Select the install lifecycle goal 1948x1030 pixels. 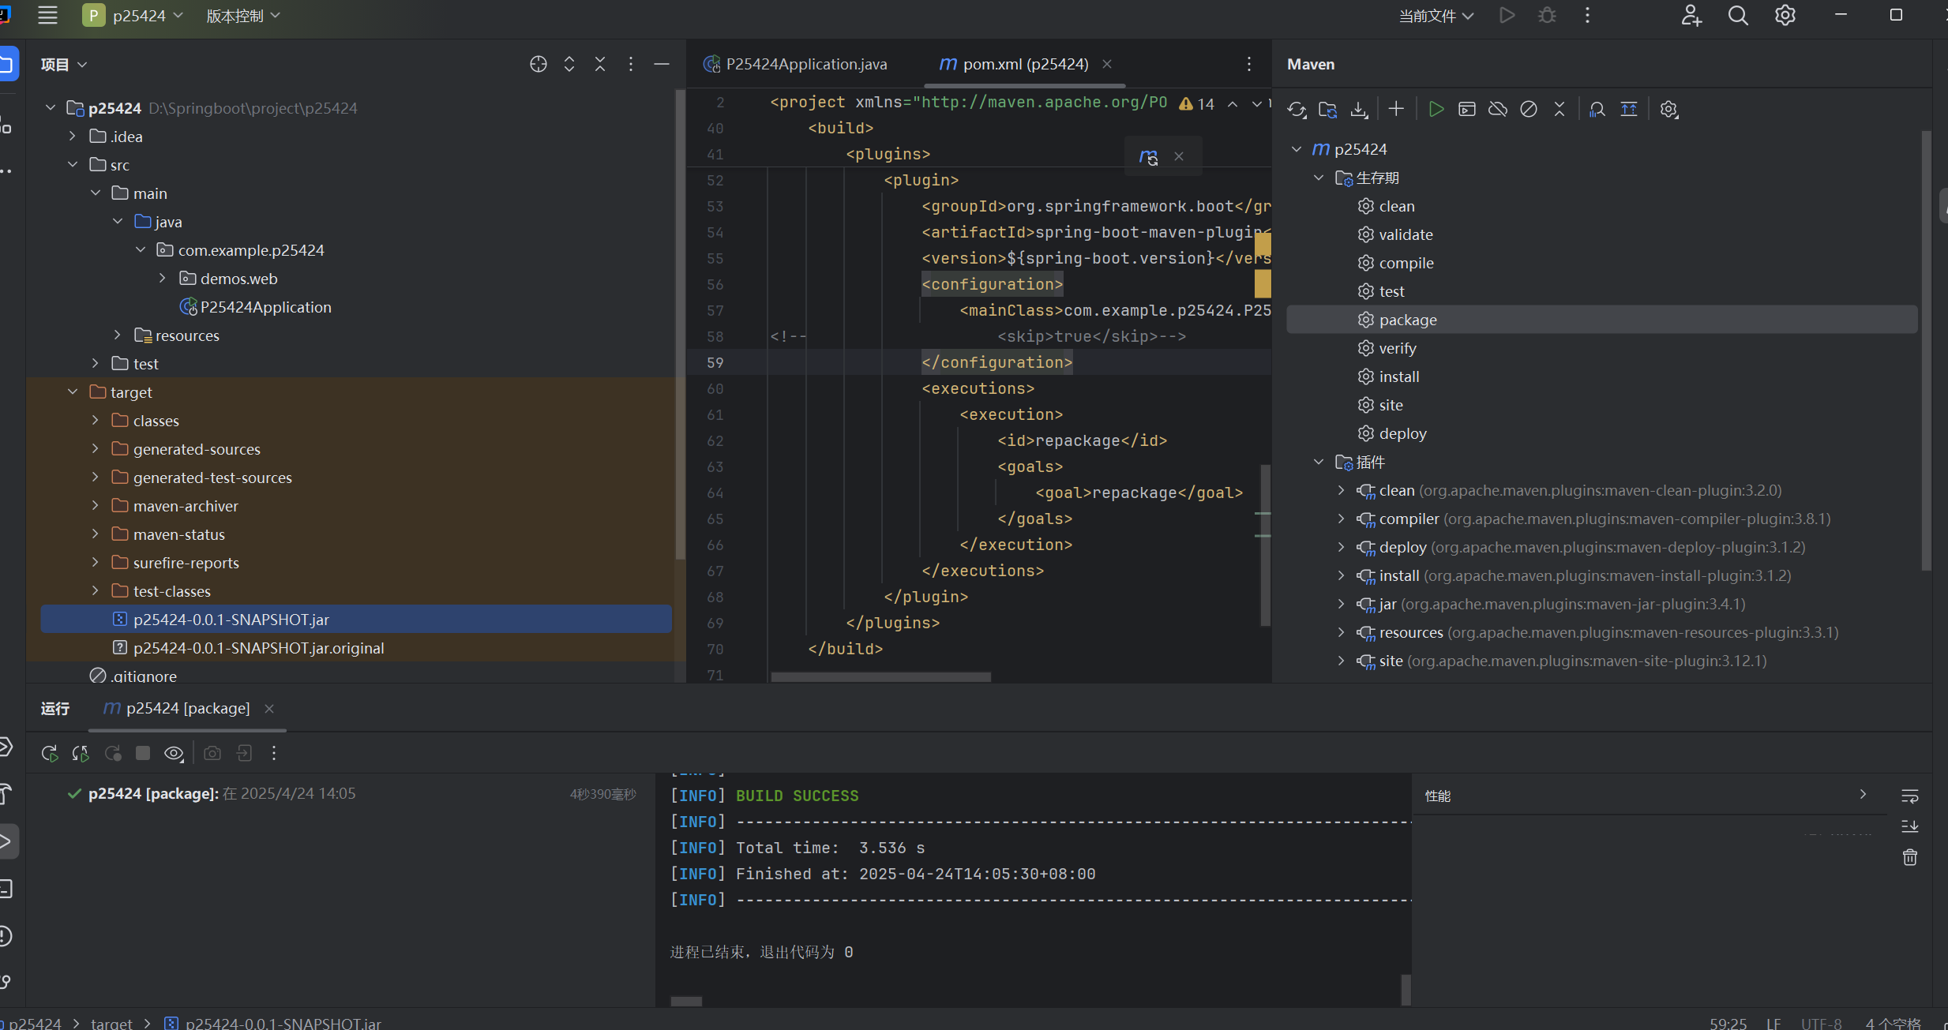tap(1398, 376)
